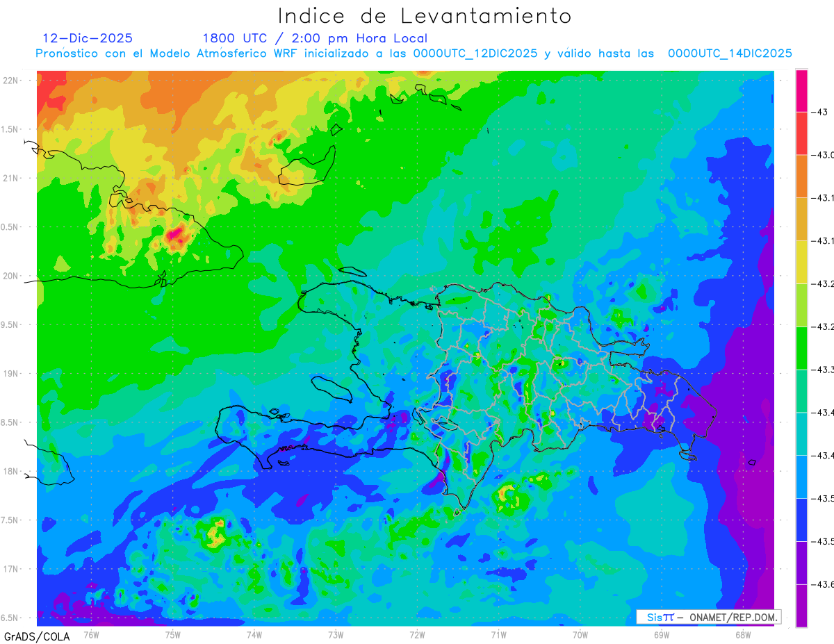Click the "6.5N" latitude label

(10, 618)
